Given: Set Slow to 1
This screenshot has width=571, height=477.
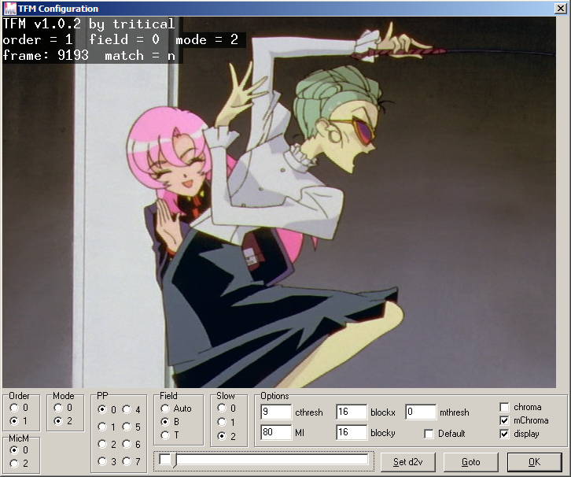Looking at the screenshot, I should point(222,422).
